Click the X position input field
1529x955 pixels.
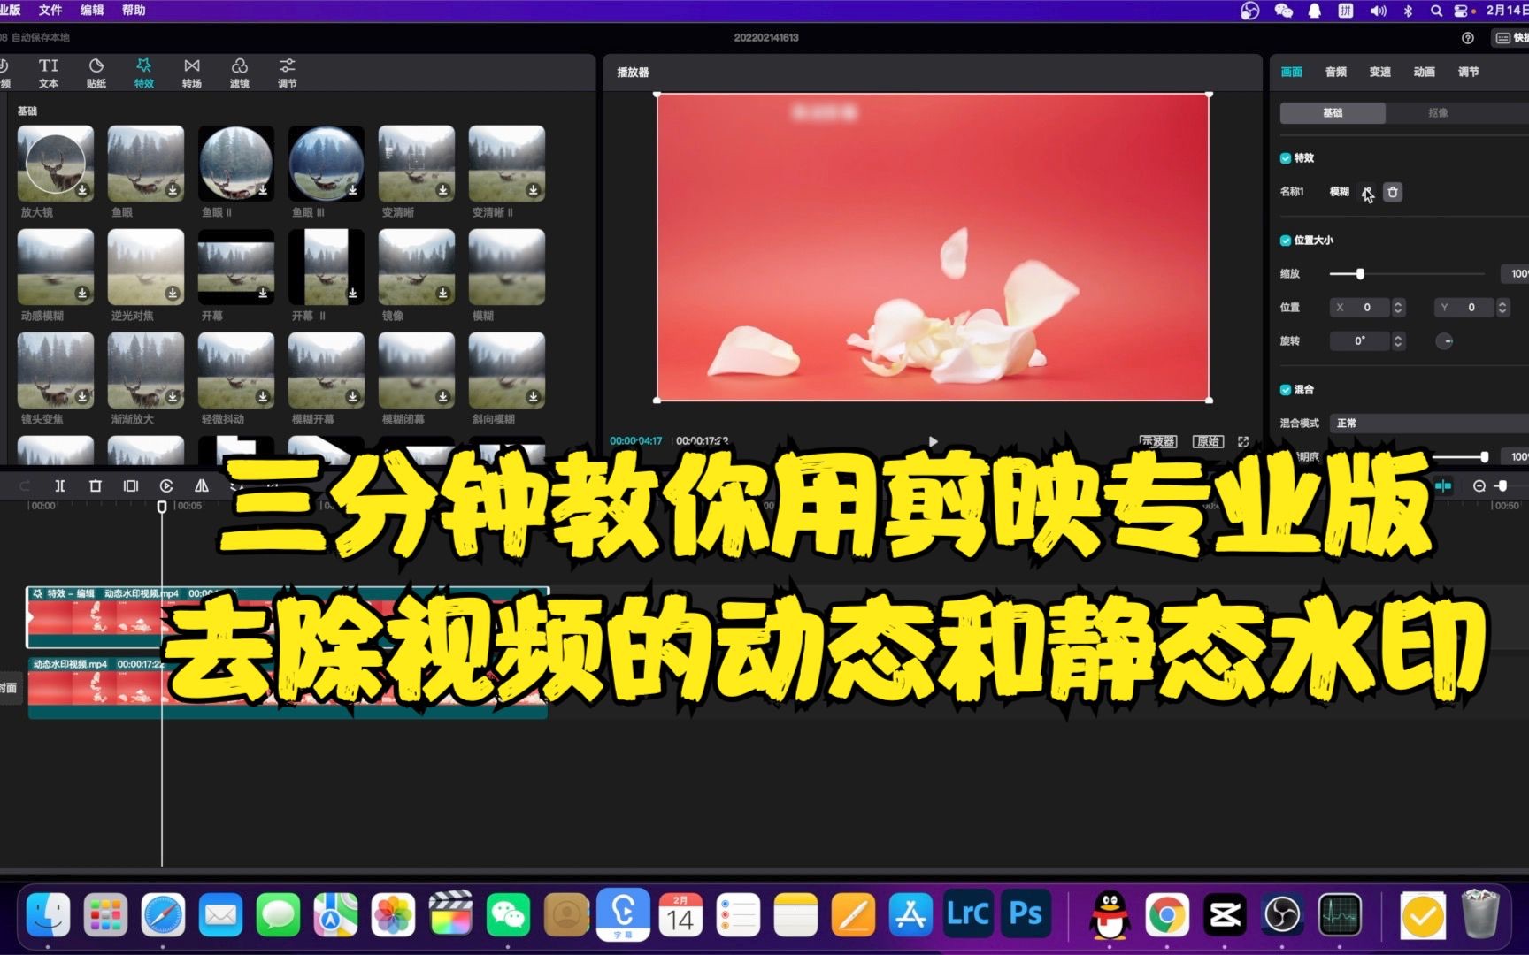point(1361,308)
